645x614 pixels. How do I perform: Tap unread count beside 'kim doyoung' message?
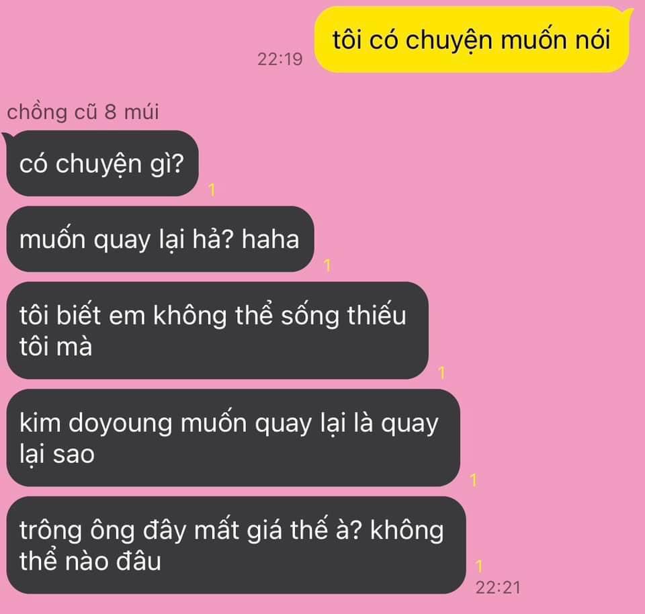click(x=474, y=480)
